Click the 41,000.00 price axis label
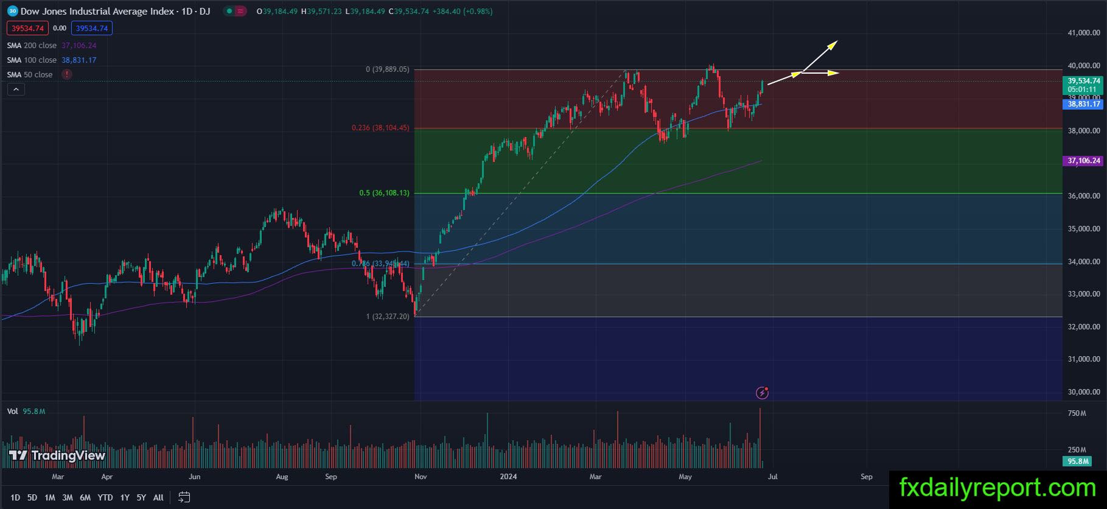1107x509 pixels. 1084,33
